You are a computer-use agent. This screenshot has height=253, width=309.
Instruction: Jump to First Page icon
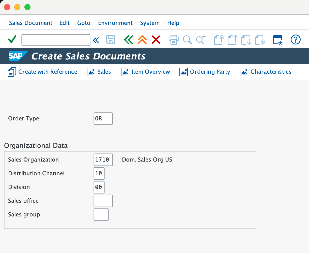pyautogui.click(x=219, y=40)
